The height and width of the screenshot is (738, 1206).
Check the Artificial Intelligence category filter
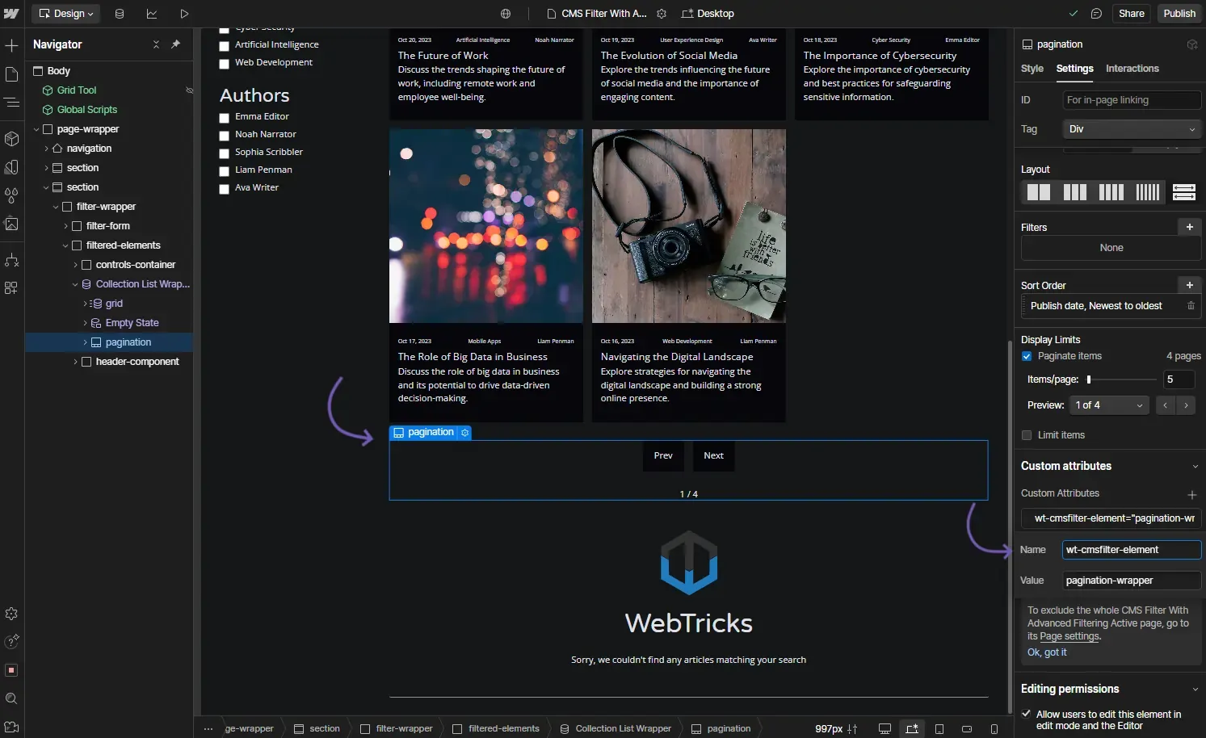(x=225, y=46)
